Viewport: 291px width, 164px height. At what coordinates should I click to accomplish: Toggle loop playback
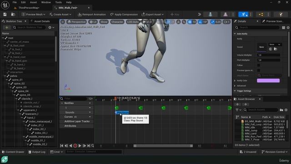93,146
